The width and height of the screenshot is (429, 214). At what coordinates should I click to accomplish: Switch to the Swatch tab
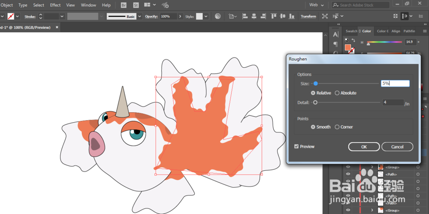coord(351,31)
